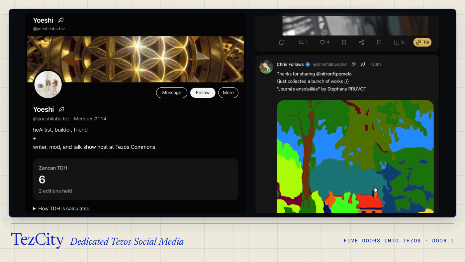Click the Yoeshi title in the header
Image resolution: width=465 pixels, height=262 pixels.
(x=43, y=20)
